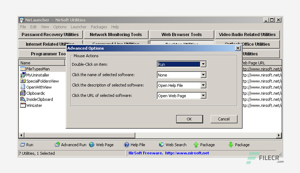
Task: Select the OpenWithView list entry name
Action: click(39, 87)
